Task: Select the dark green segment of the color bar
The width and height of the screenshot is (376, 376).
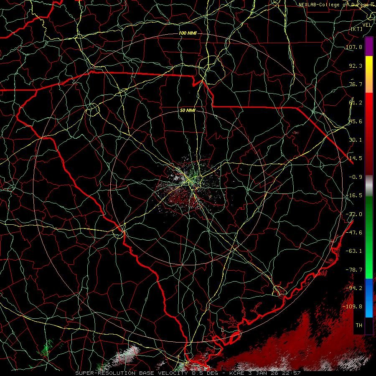Action: (369, 213)
